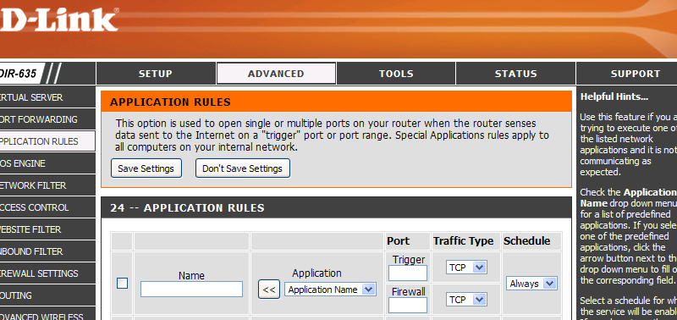This screenshot has height=320, width=677.
Task: Open Firewall Settings sidebar item
Action: coord(47,273)
